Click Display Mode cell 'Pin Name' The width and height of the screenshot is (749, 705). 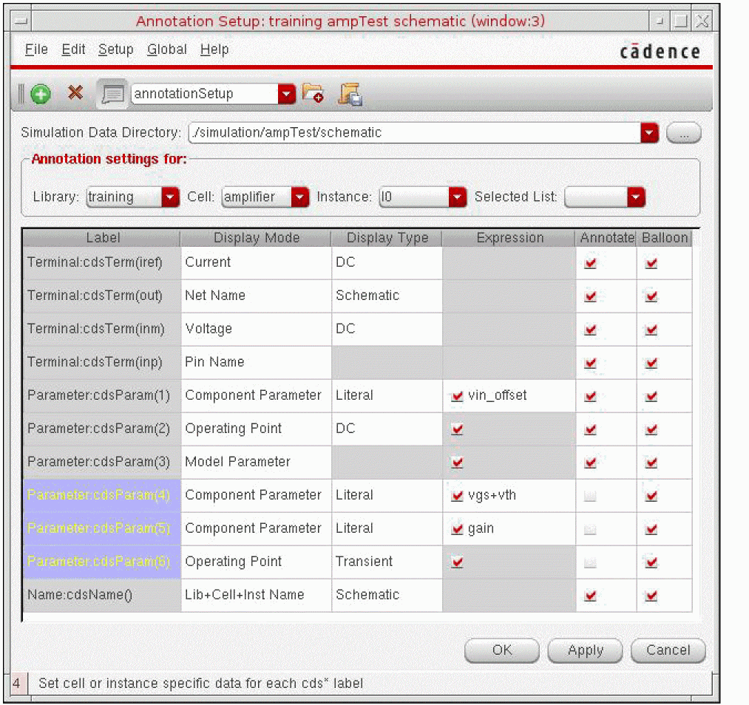(256, 362)
